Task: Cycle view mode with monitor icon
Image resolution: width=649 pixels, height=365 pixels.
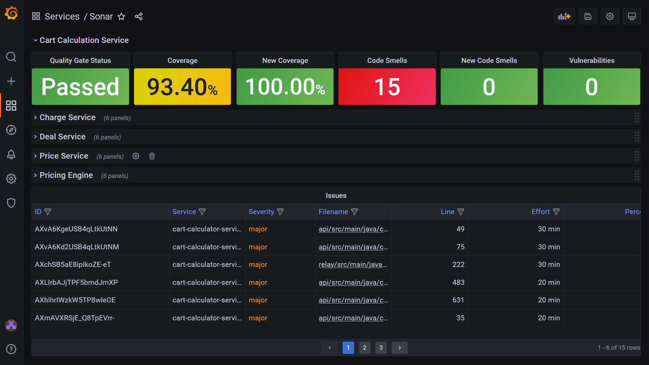Action: tap(632, 16)
